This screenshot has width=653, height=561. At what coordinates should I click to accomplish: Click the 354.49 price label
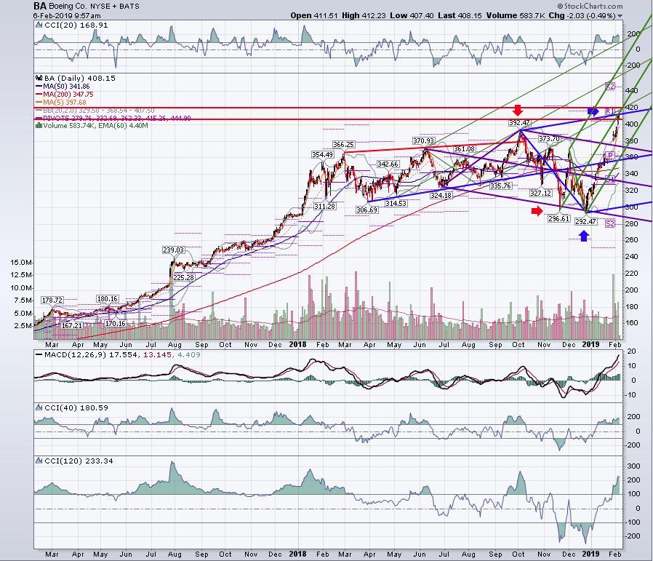coord(322,155)
